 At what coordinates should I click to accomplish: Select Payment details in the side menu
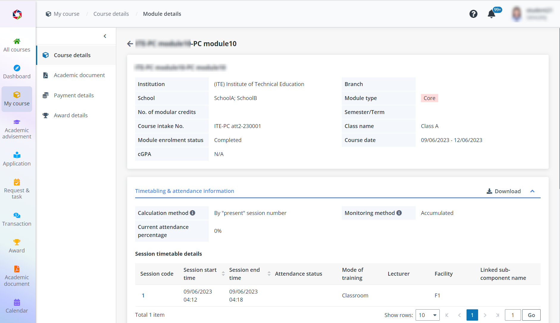pyautogui.click(x=74, y=95)
